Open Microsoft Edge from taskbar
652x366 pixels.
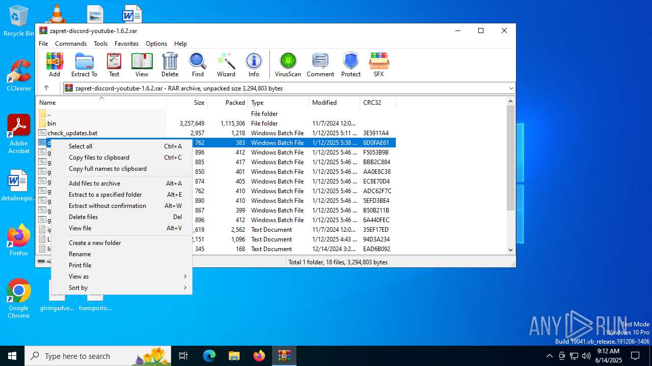(x=209, y=356)
